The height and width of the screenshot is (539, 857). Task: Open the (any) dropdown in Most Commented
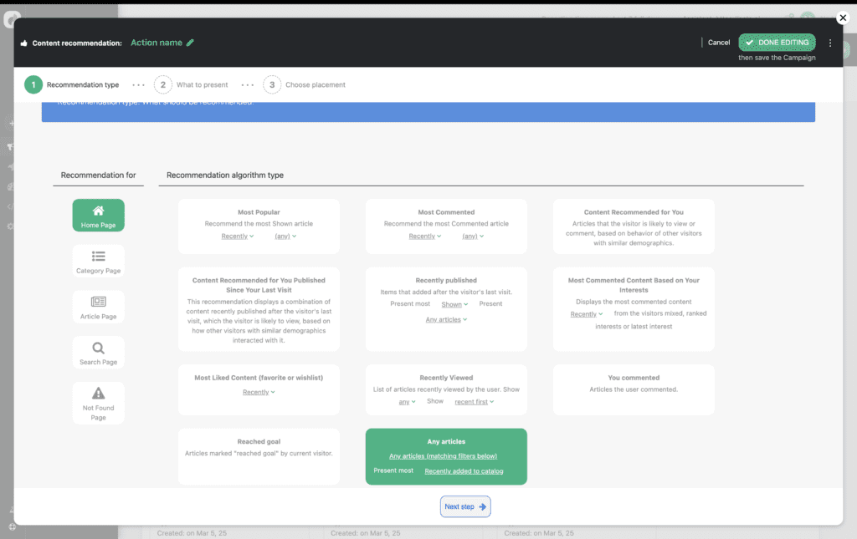473,236
